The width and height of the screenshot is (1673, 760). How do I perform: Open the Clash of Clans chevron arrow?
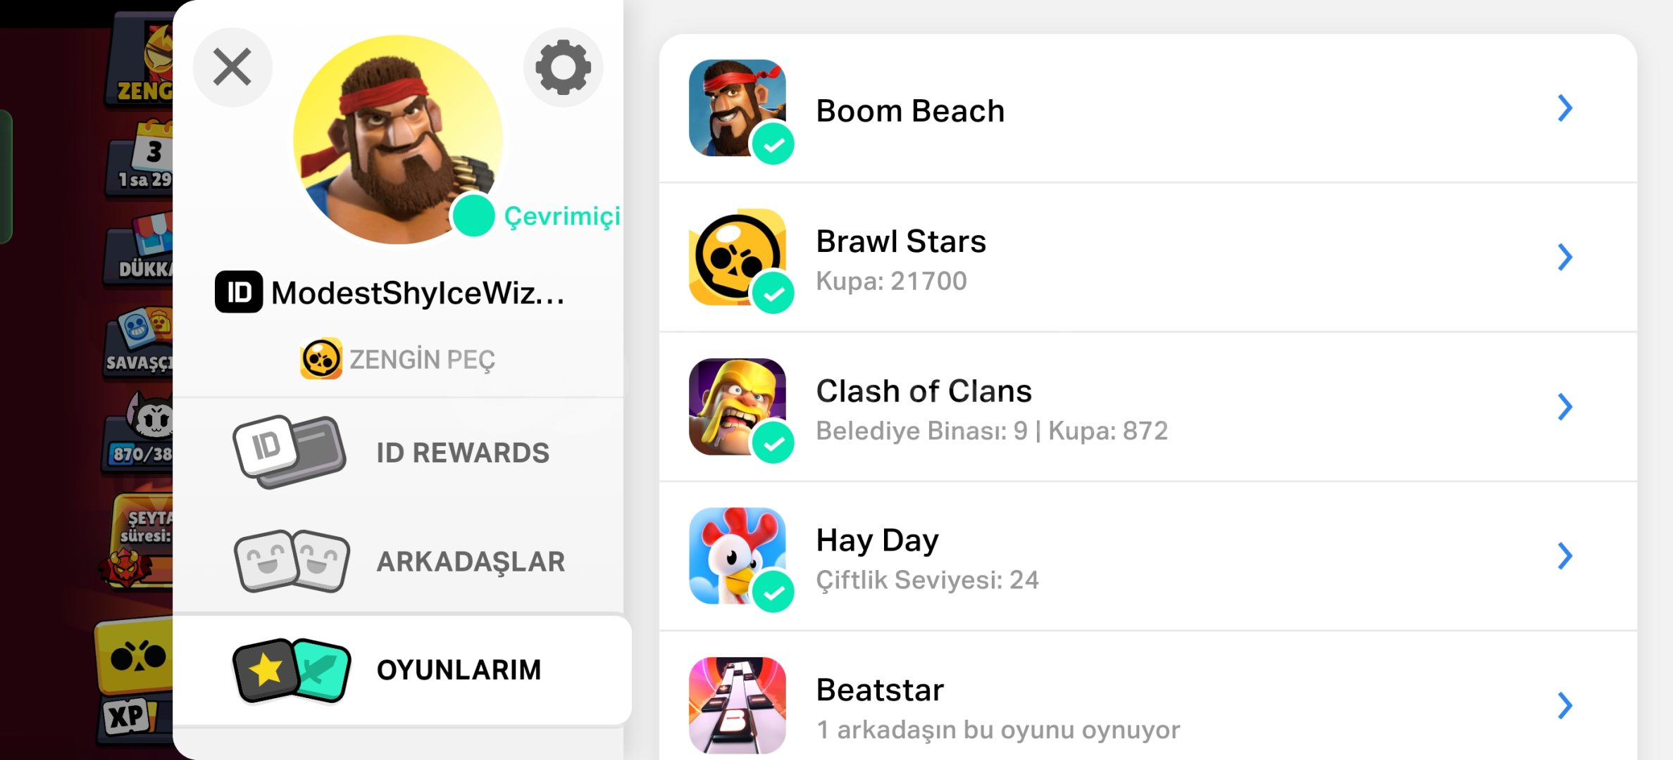coord(1565,407)
